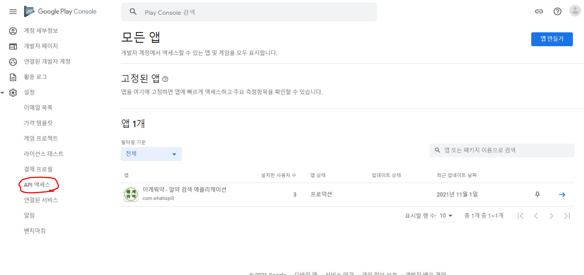Click magnifier icon in app search field
Image resolution: width=584 pixels, height=275 pixels.
437,150
